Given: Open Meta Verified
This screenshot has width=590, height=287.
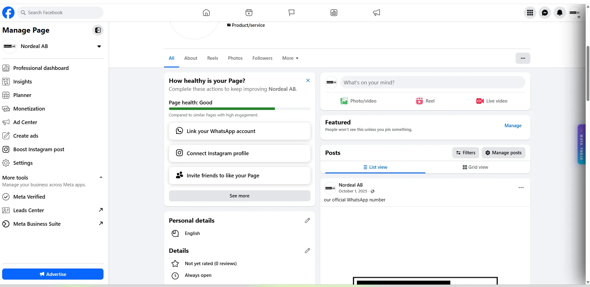Looking at the screenshot, I should click(x=53, y=197).
